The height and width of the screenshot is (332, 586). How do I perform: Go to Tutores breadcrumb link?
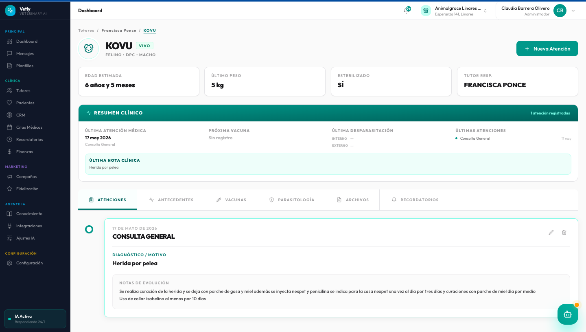pos(86,31)
